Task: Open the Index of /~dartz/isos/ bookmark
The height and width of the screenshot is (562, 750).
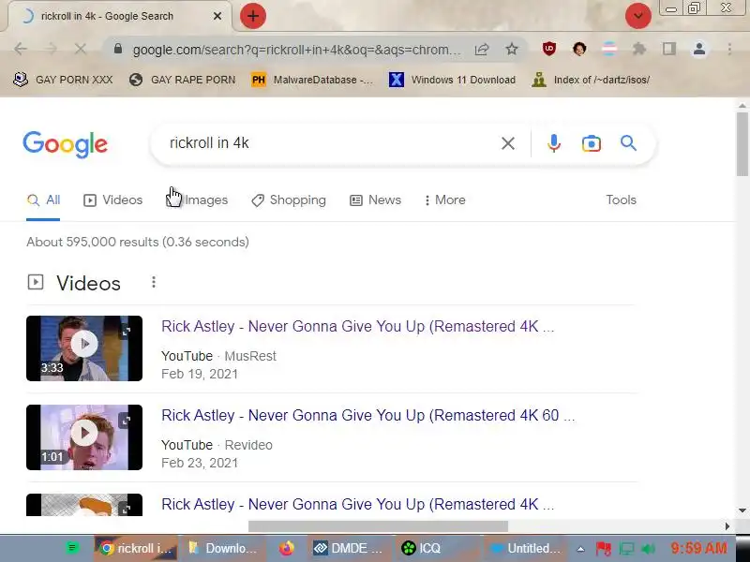Action: 592,80
